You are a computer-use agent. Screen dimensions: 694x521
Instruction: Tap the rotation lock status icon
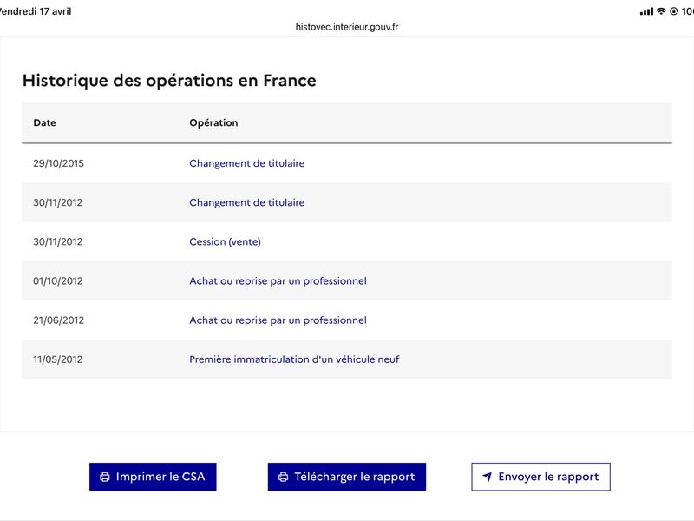tap(674, 11)
